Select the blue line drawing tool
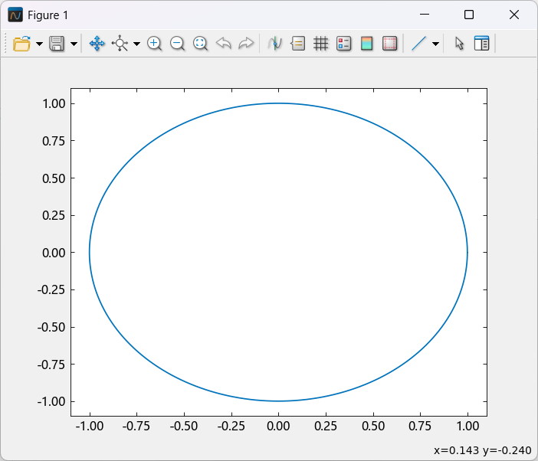Image resolution: width=538 pixels, height=461 pixels. pyautogui.click(x=418, y=44)
